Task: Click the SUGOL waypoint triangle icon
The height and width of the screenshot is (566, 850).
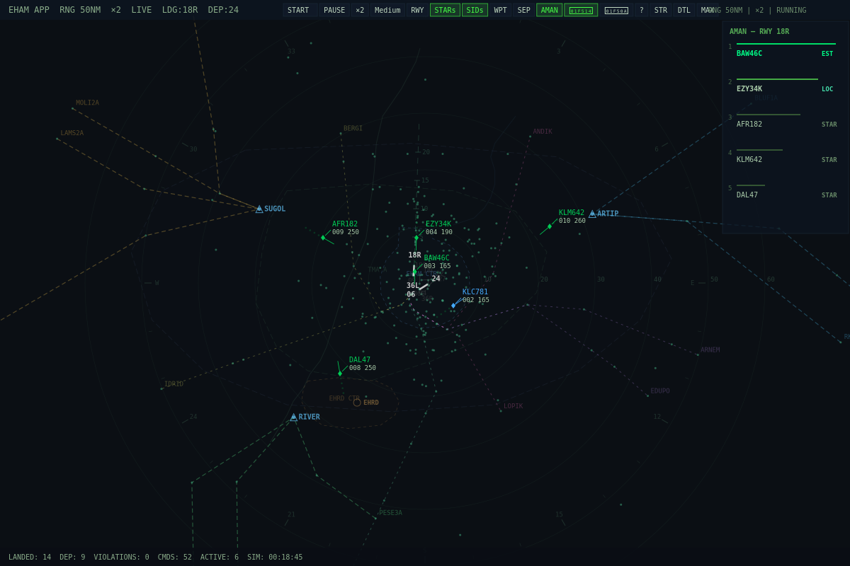Action: coord(259,209)
